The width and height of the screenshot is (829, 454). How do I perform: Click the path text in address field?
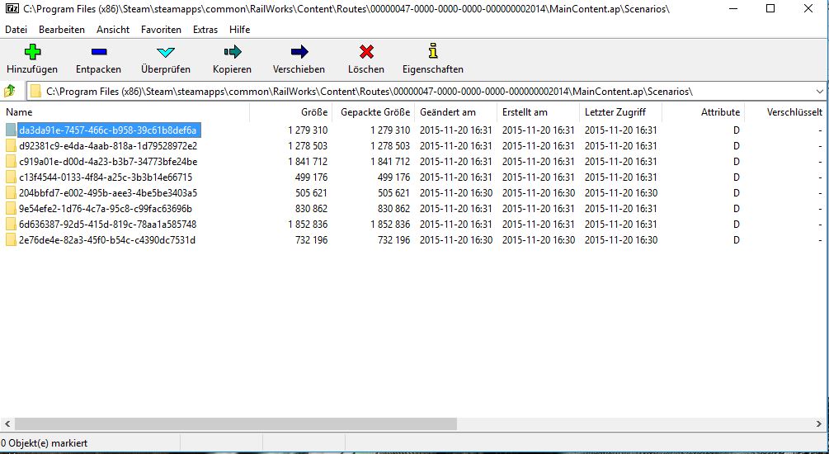[370, 92]
